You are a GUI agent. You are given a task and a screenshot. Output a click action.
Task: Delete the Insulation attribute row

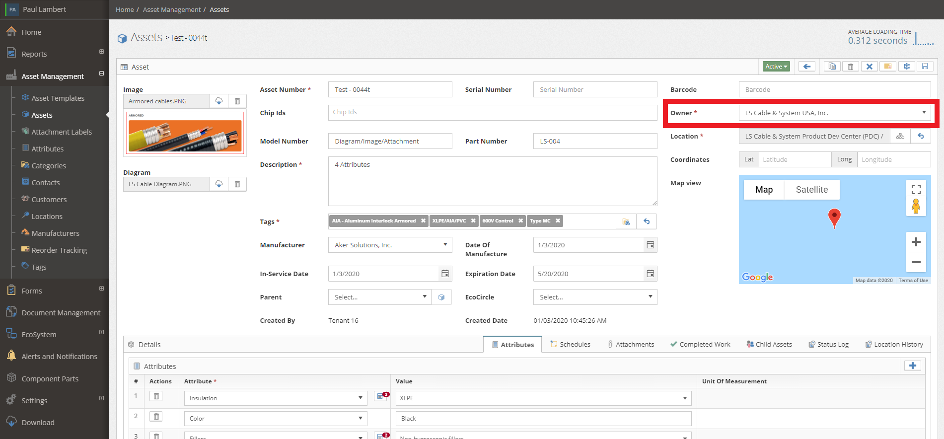[156, 396]
